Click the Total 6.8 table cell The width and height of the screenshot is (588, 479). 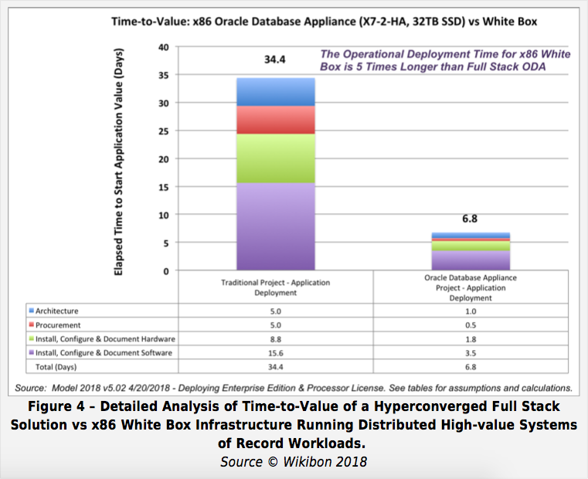471,367
